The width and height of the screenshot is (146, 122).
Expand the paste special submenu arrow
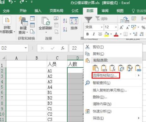tap(139, 75)
